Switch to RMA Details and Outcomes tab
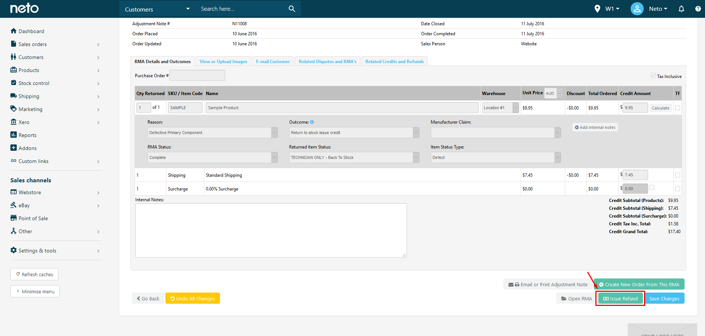Viewport: 705px width, 336px height. (162, 61)
